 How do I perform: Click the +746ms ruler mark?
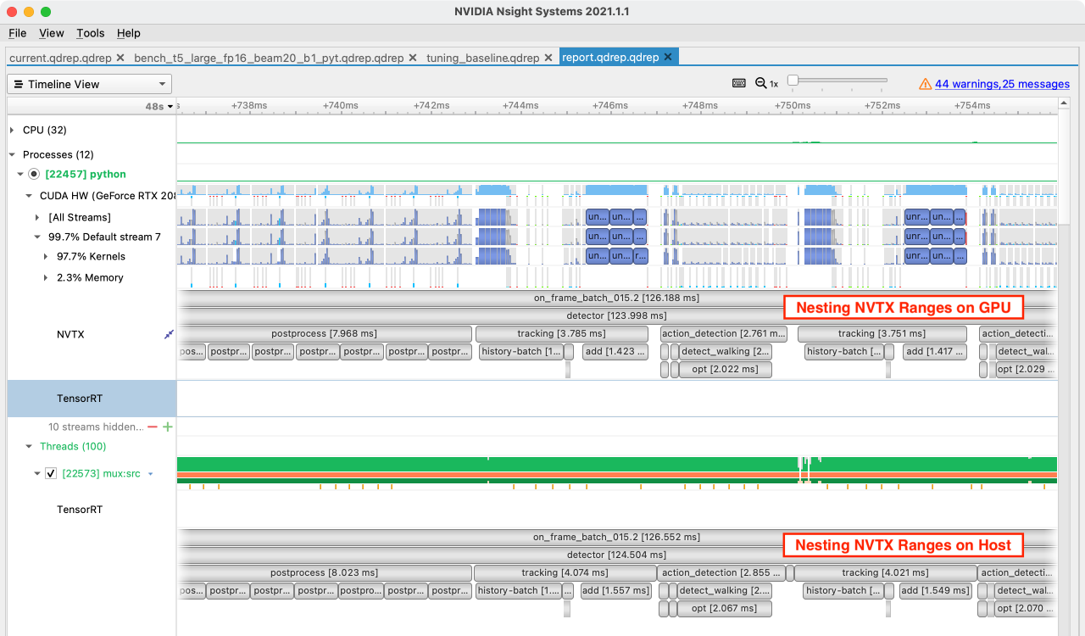pyautogui.click(x=609, y=106)
